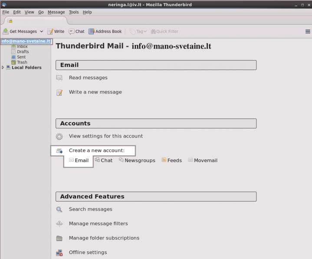312x259 pixels.
Task: Click the Newsgroups speech bubble icon
Action: tap(121, 160)
